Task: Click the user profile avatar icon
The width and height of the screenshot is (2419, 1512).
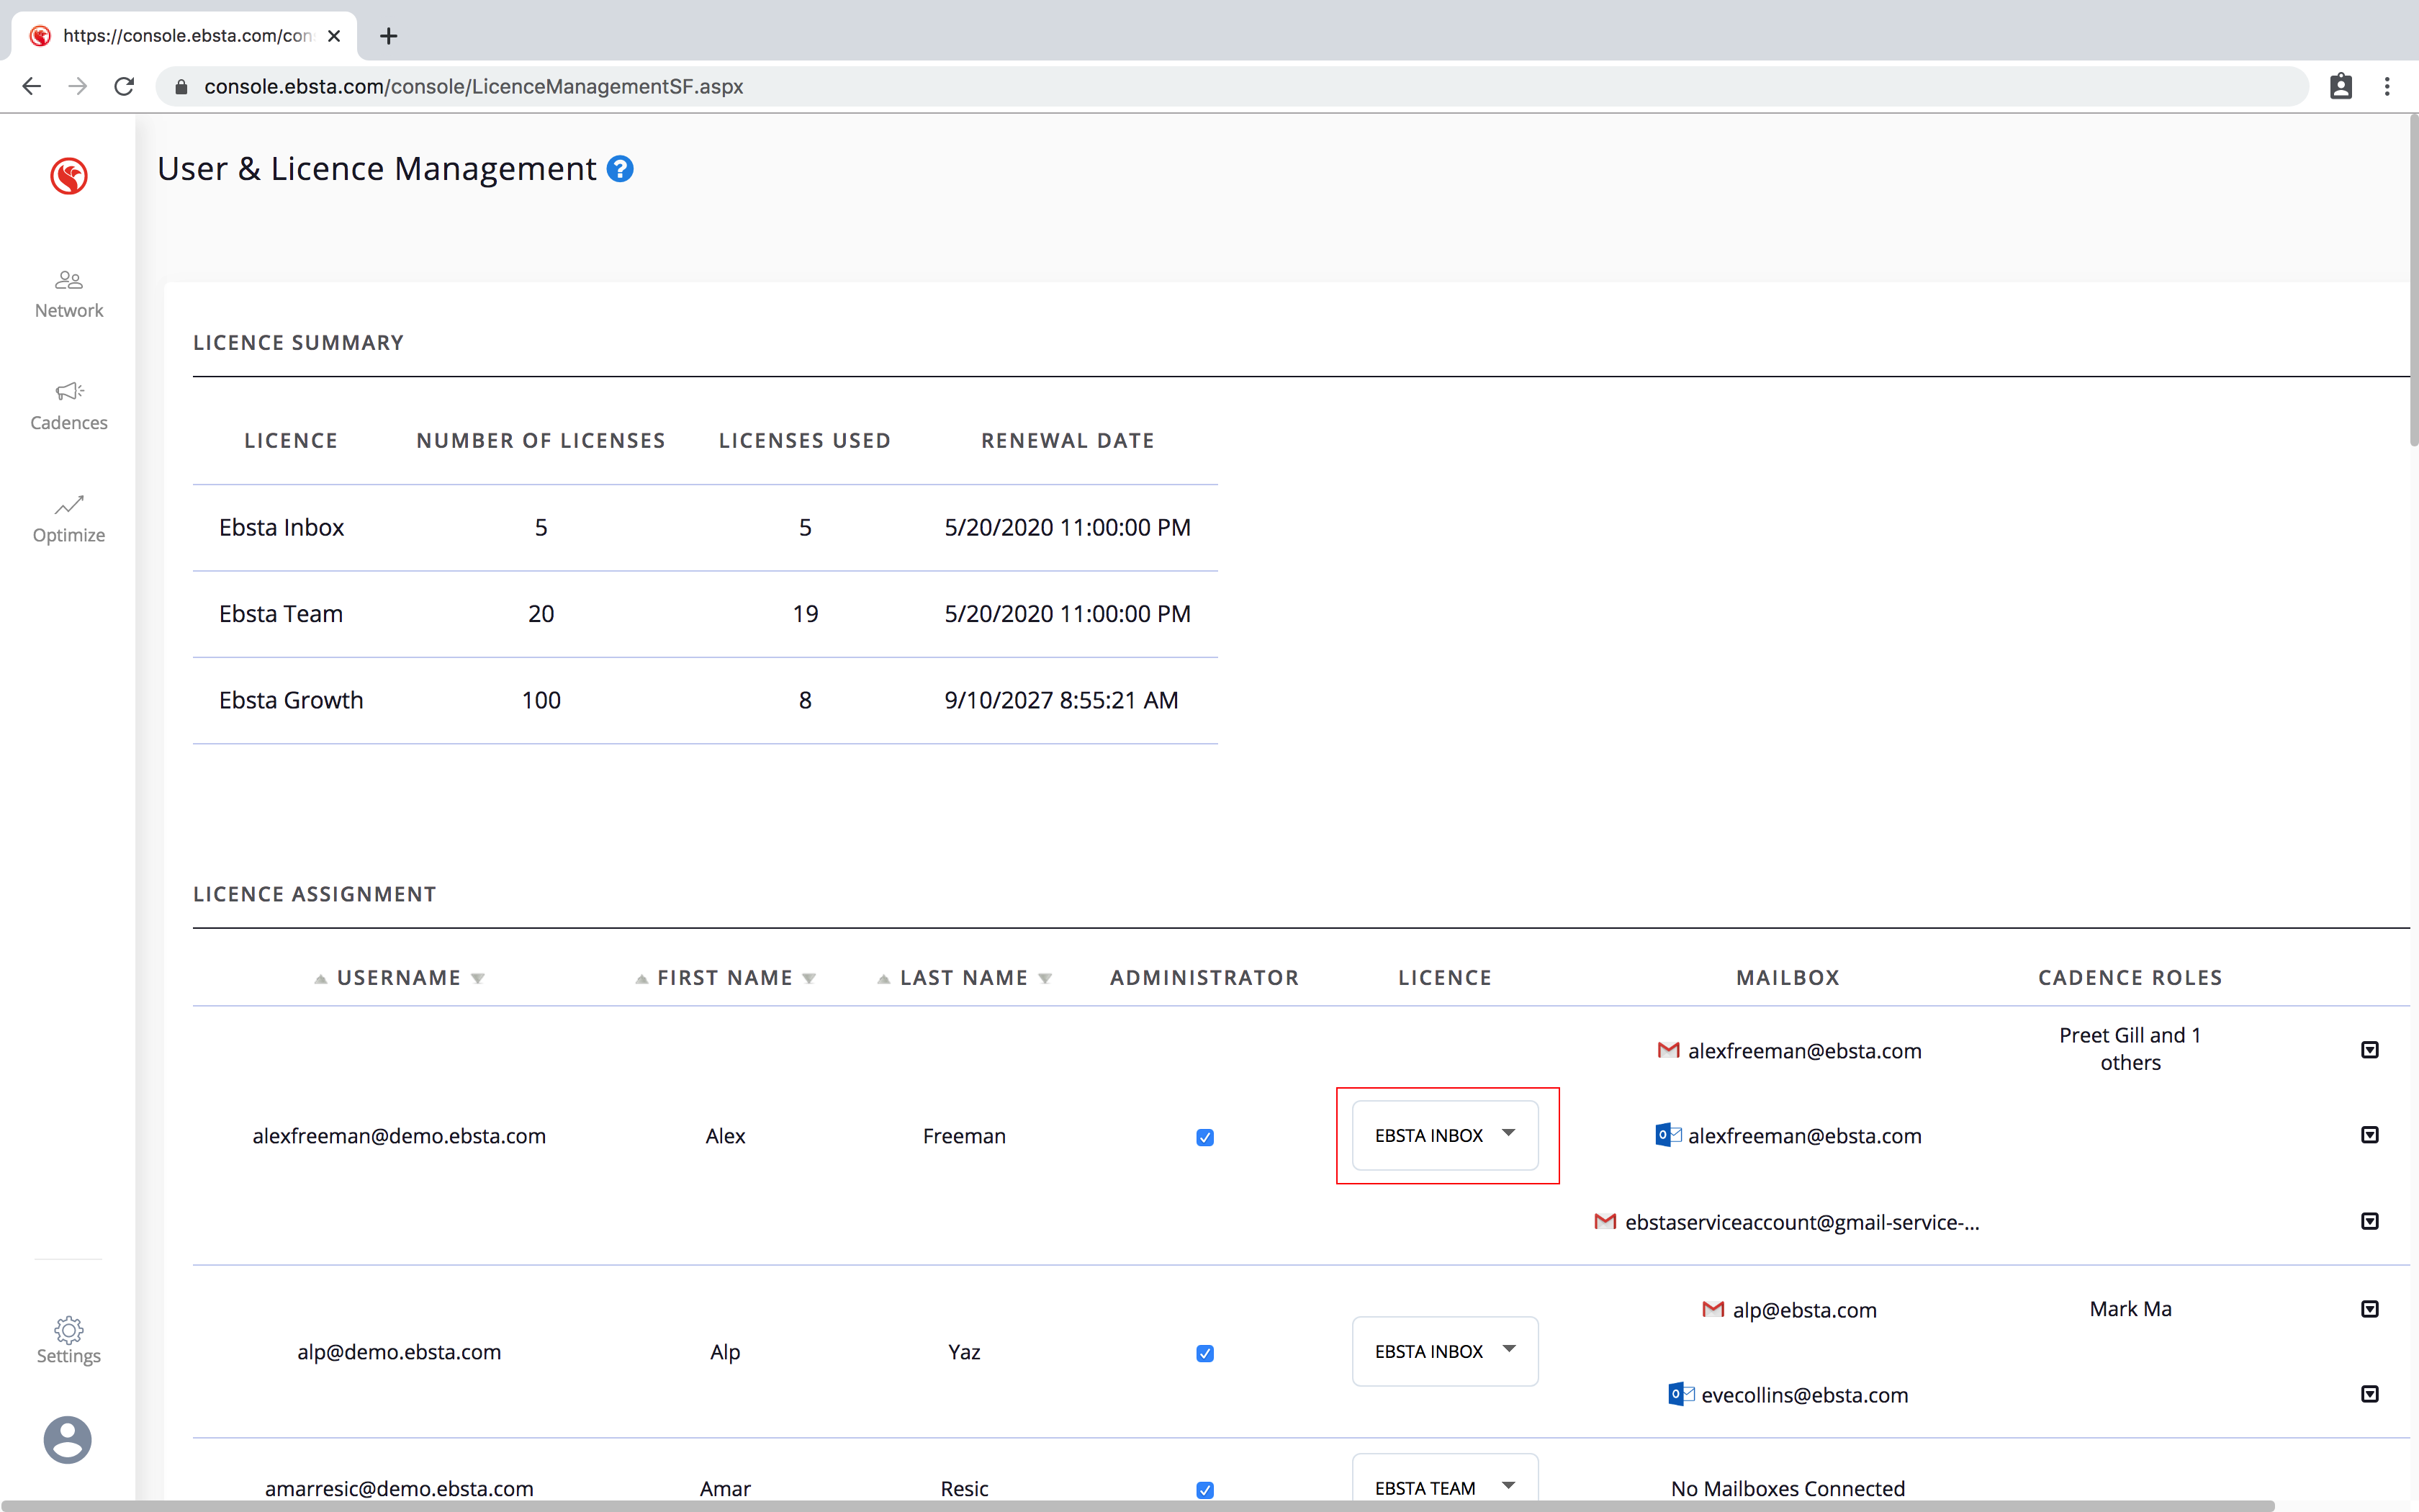Action: coord(68,1440)
